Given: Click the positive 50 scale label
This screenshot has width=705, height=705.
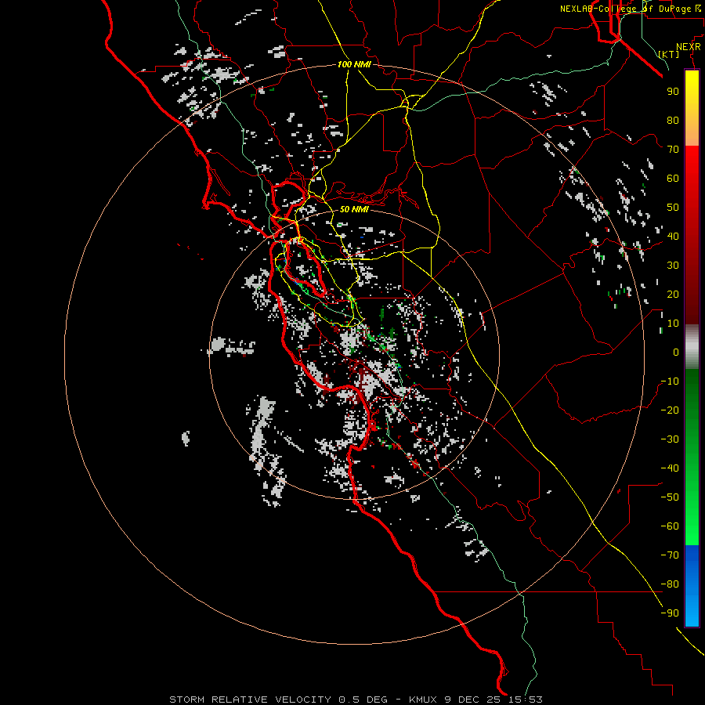Looking at the screenshot, I should (673, 208).
